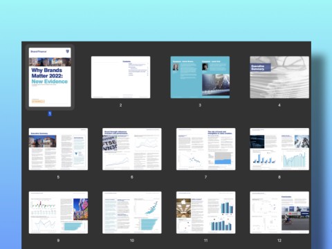
Task: Select page 9 thumbnail with colorful photo
Action: point(58,212)
